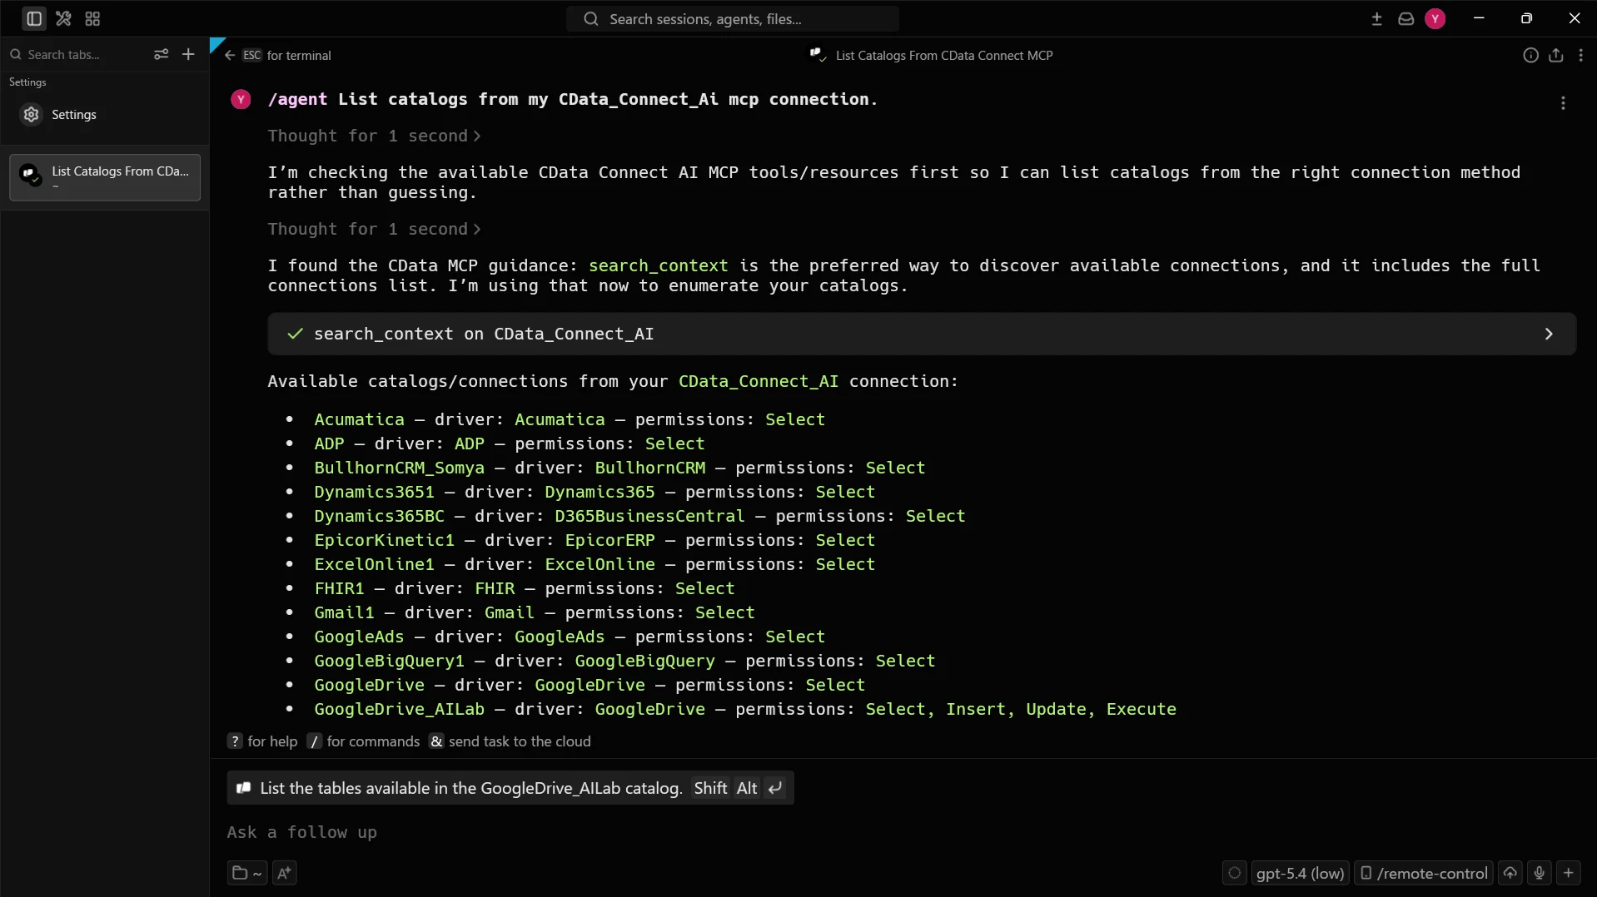Expand the first Thought for 1 second

click(374, 136)
